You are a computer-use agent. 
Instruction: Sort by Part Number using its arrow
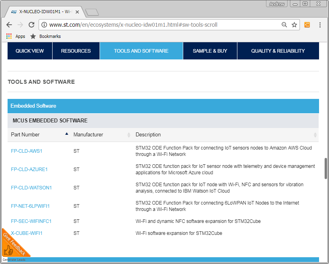point(67,134)
